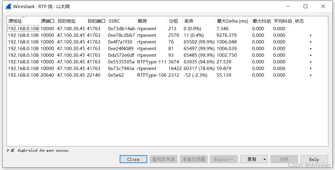This screenshot has width=335, height=170.
Task: Click the Help button
Action: coord(314,159)
